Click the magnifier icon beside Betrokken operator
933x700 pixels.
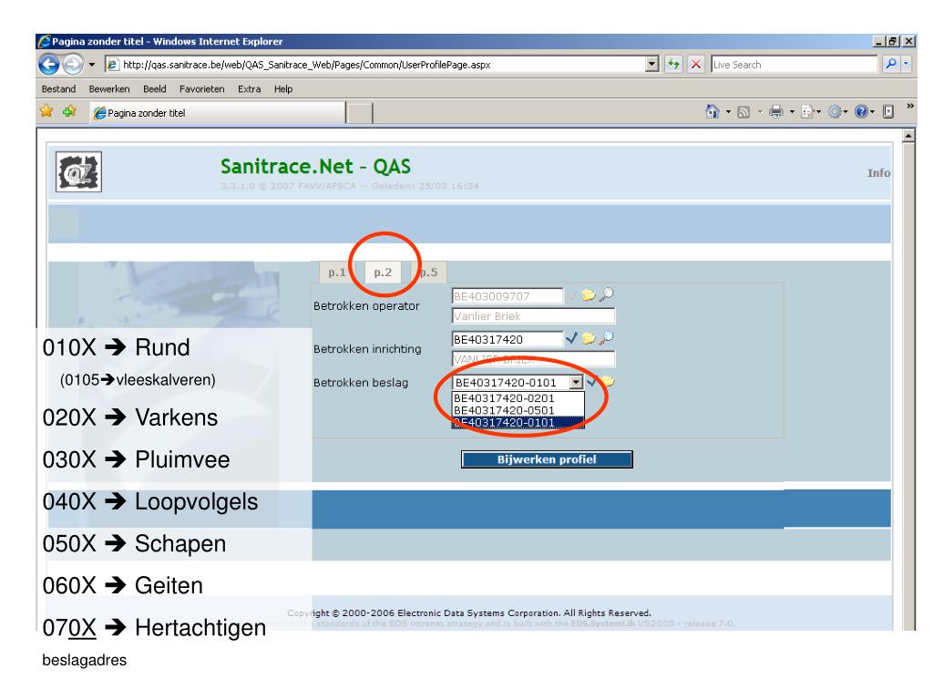tap(606, 294)
